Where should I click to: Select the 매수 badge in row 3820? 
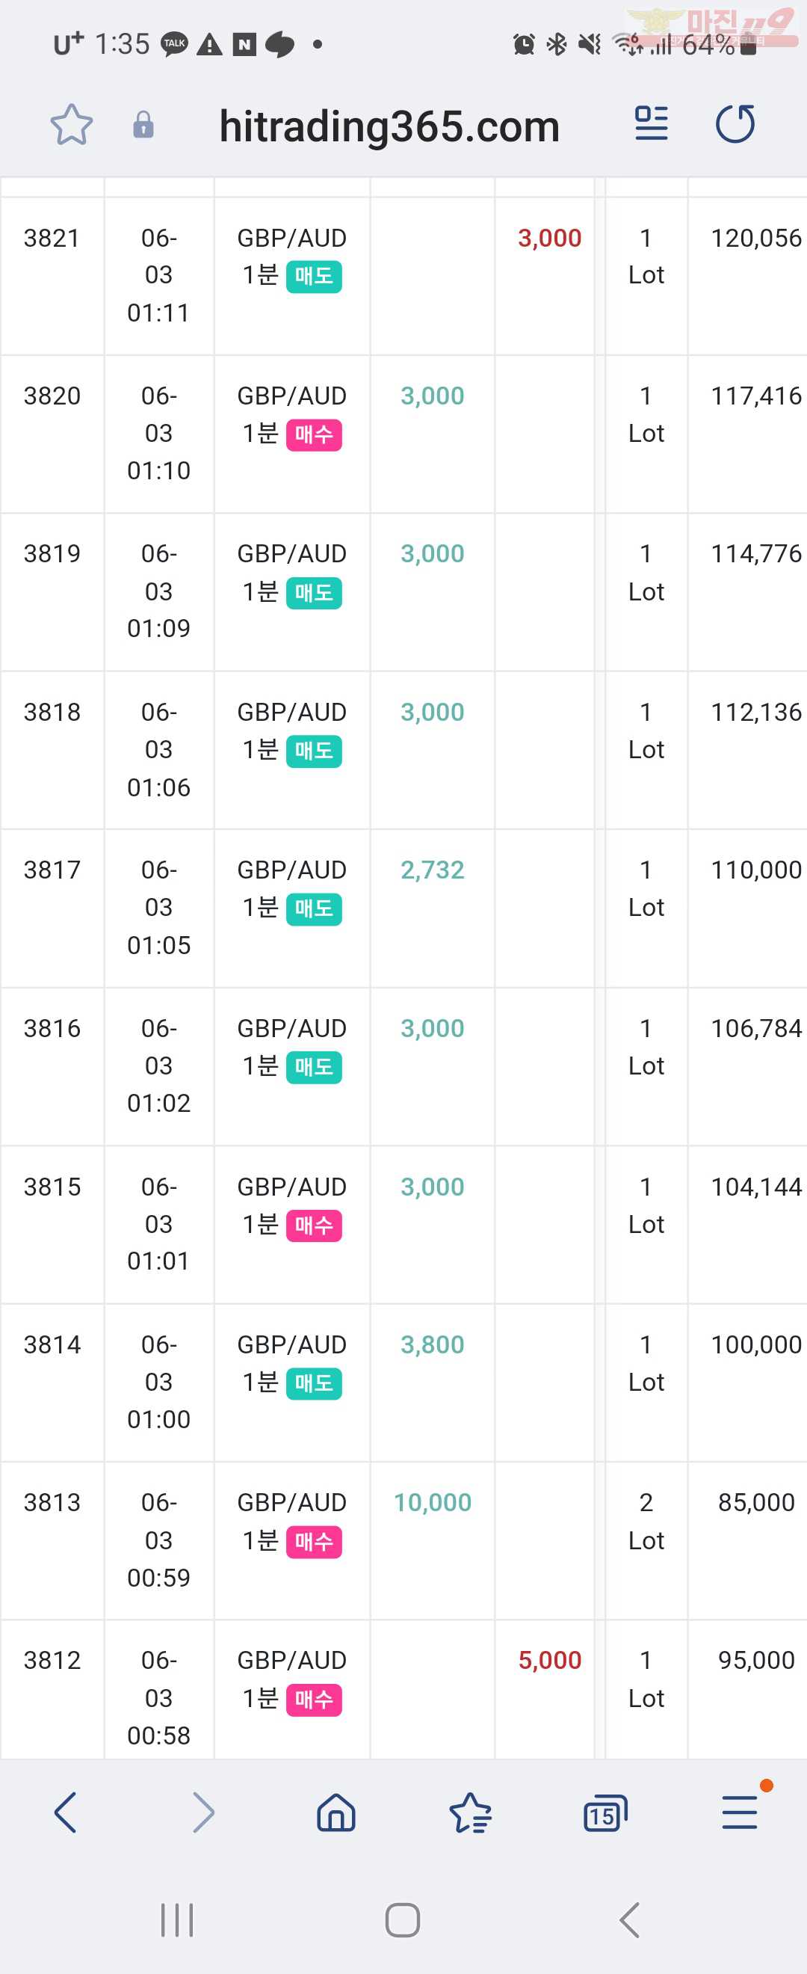(x=314, y=435)
